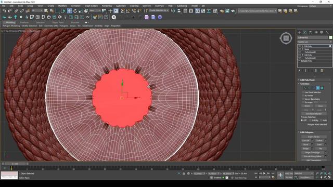Toggle the Percent Snap icon

[x=134, y=10]
